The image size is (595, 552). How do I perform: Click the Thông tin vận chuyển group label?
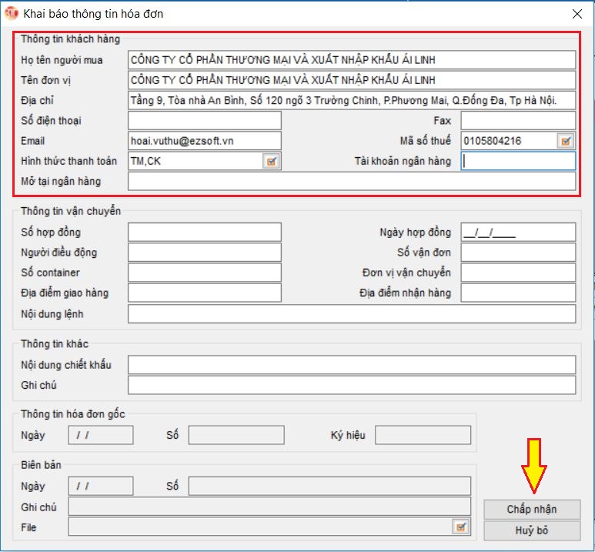click(71, 211)
